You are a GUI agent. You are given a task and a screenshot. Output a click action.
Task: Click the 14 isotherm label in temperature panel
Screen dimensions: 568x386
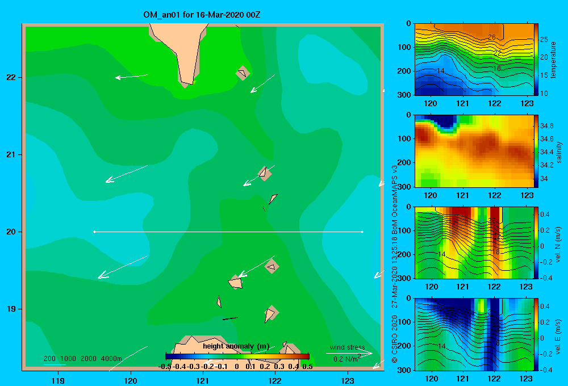(441, 70)
